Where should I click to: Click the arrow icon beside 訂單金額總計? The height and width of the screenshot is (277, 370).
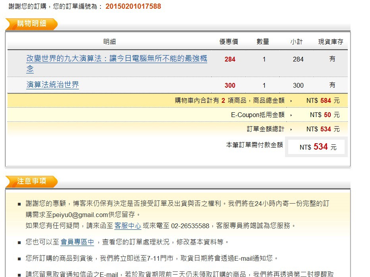pos(291,129)
